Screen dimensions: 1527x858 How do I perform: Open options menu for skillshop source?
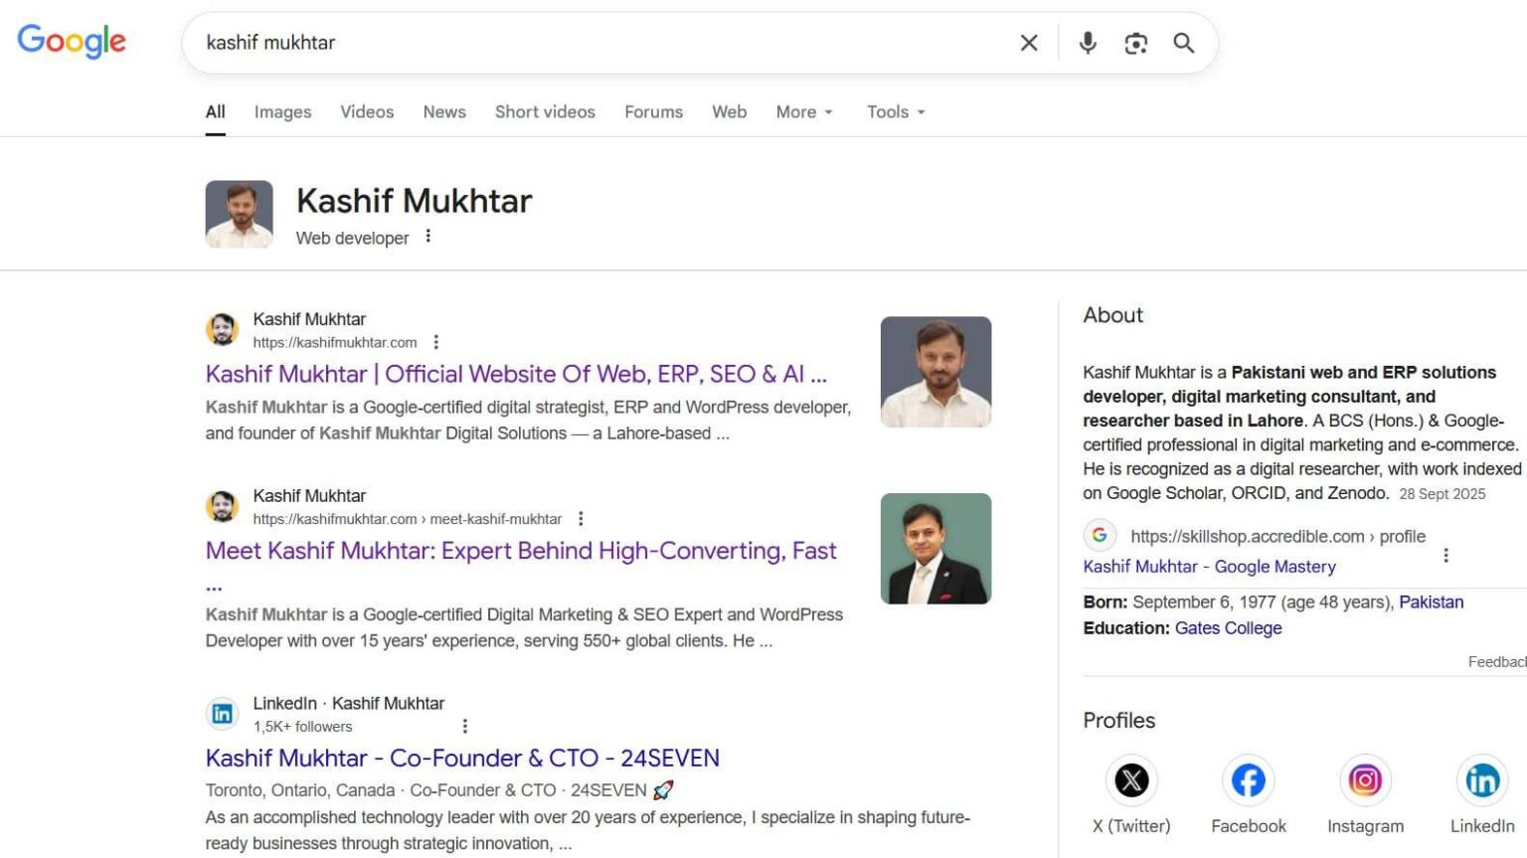(x=1445, y=556)
